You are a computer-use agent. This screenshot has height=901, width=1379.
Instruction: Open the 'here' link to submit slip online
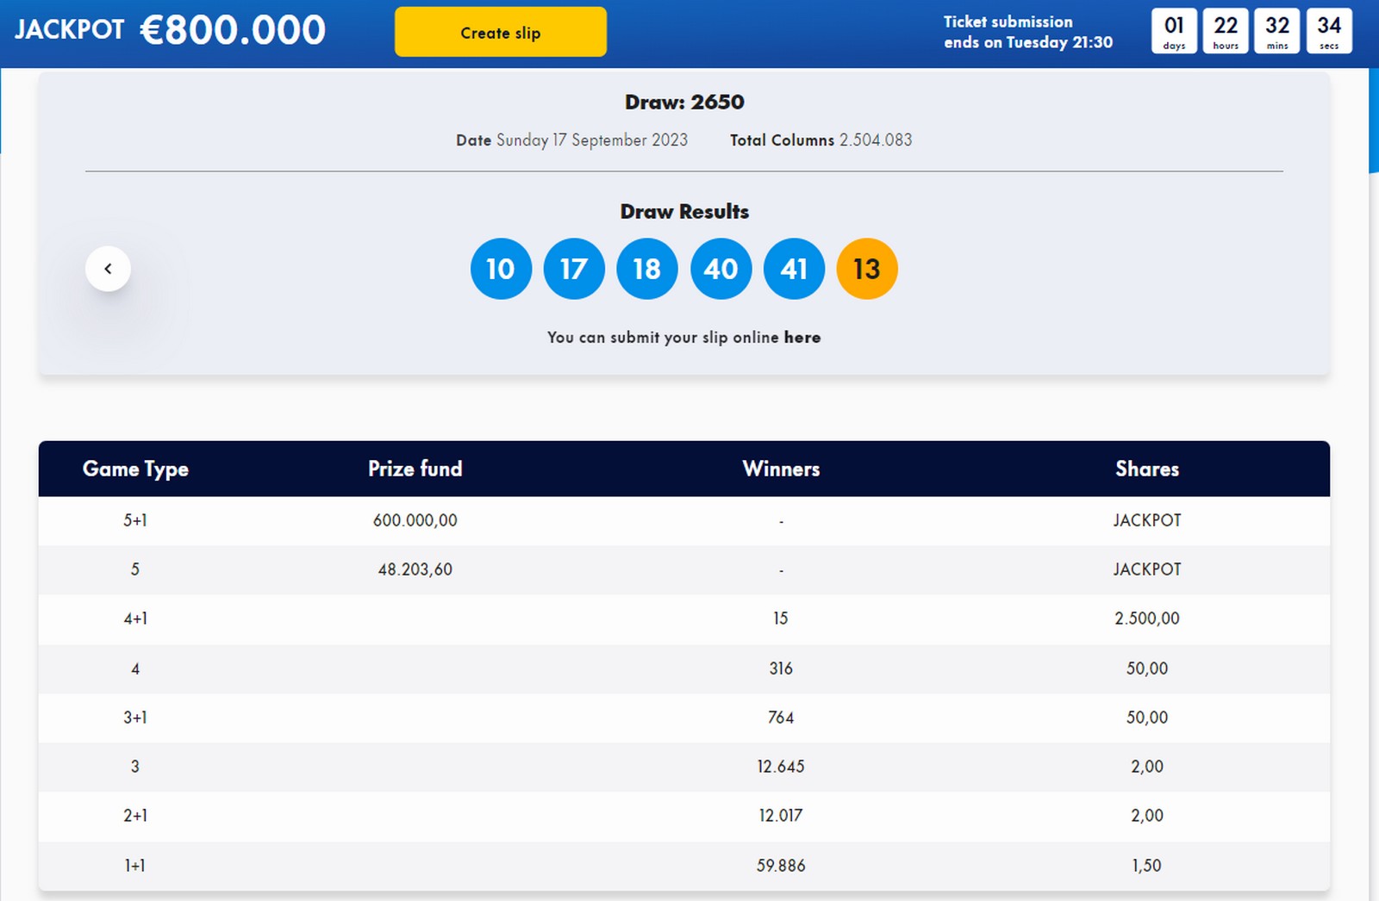802,338
